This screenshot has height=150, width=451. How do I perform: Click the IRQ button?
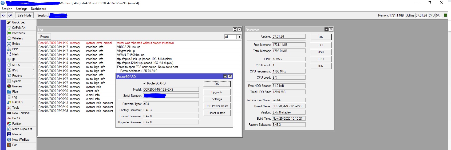tap(321, 66)
